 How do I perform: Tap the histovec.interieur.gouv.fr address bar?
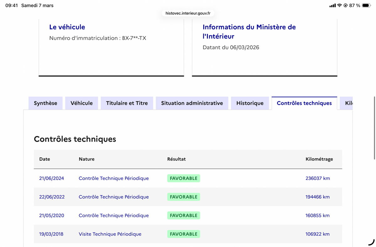tap(188, 13)
